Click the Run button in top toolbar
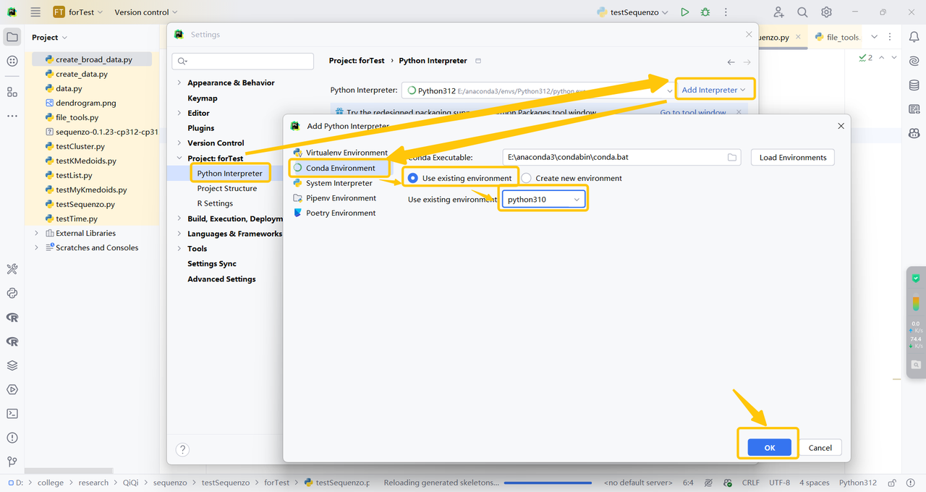This screenshot has height=492, width=926. (x=684, y=12)
